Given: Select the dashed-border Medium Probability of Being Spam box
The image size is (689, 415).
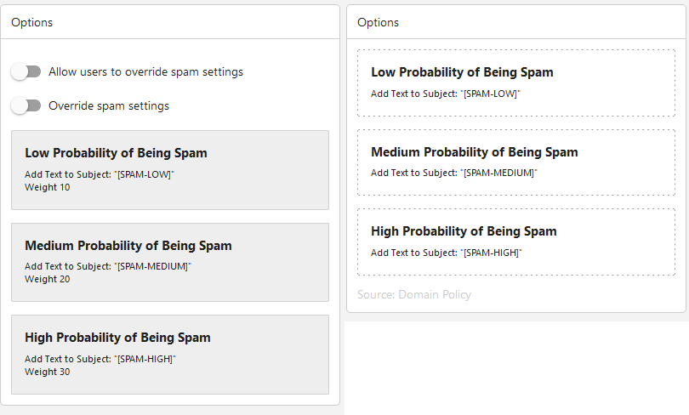Looking at the screenshot, I should click(x=516, y=162).
